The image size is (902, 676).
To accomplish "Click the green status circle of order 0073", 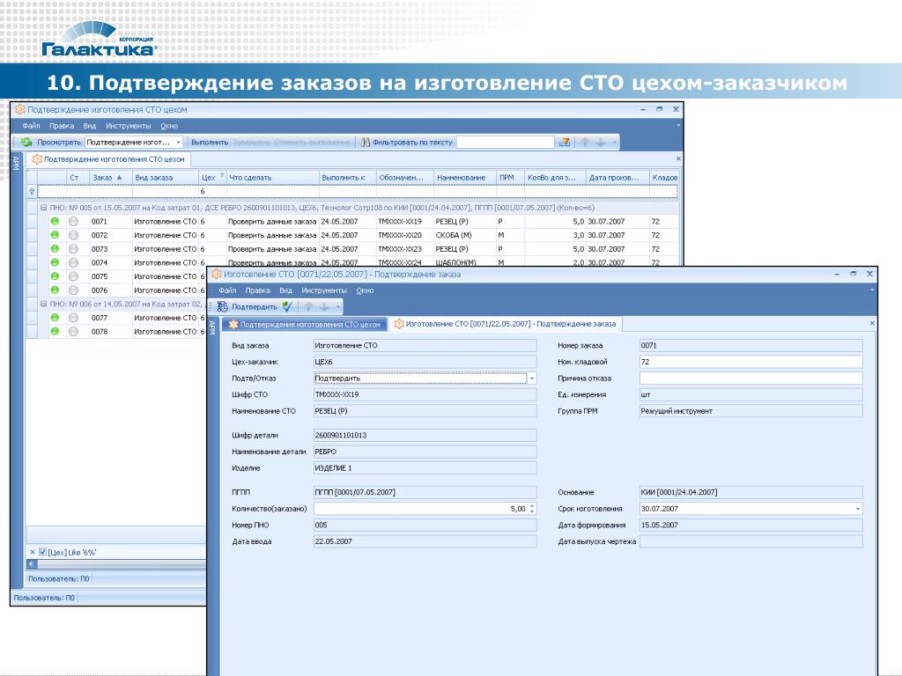I will 55,249.
